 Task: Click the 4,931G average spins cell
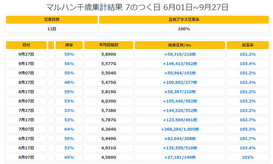coord(109,148)
